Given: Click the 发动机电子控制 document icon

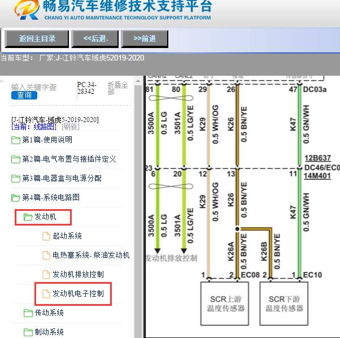Looking at the screenshot, I should (46, 293).
